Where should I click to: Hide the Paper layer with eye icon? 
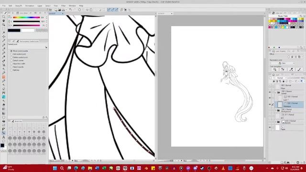click(270, 128)
